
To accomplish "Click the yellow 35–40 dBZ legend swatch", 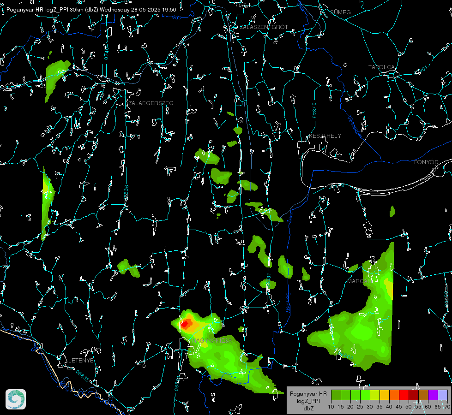I will pos(385,395).
